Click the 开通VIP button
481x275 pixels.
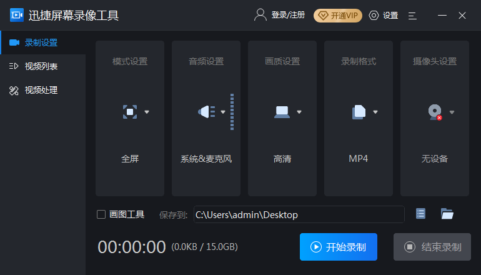pos(338,16)
